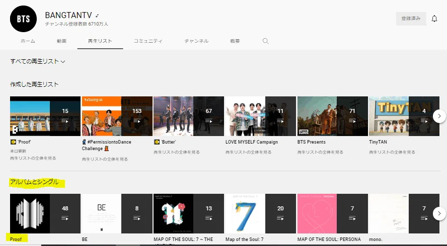Click playlist icon on #PermissiontoDance 153-video thumbnail
This screenshot has width=447, height=246.
[x=137, y=121]
